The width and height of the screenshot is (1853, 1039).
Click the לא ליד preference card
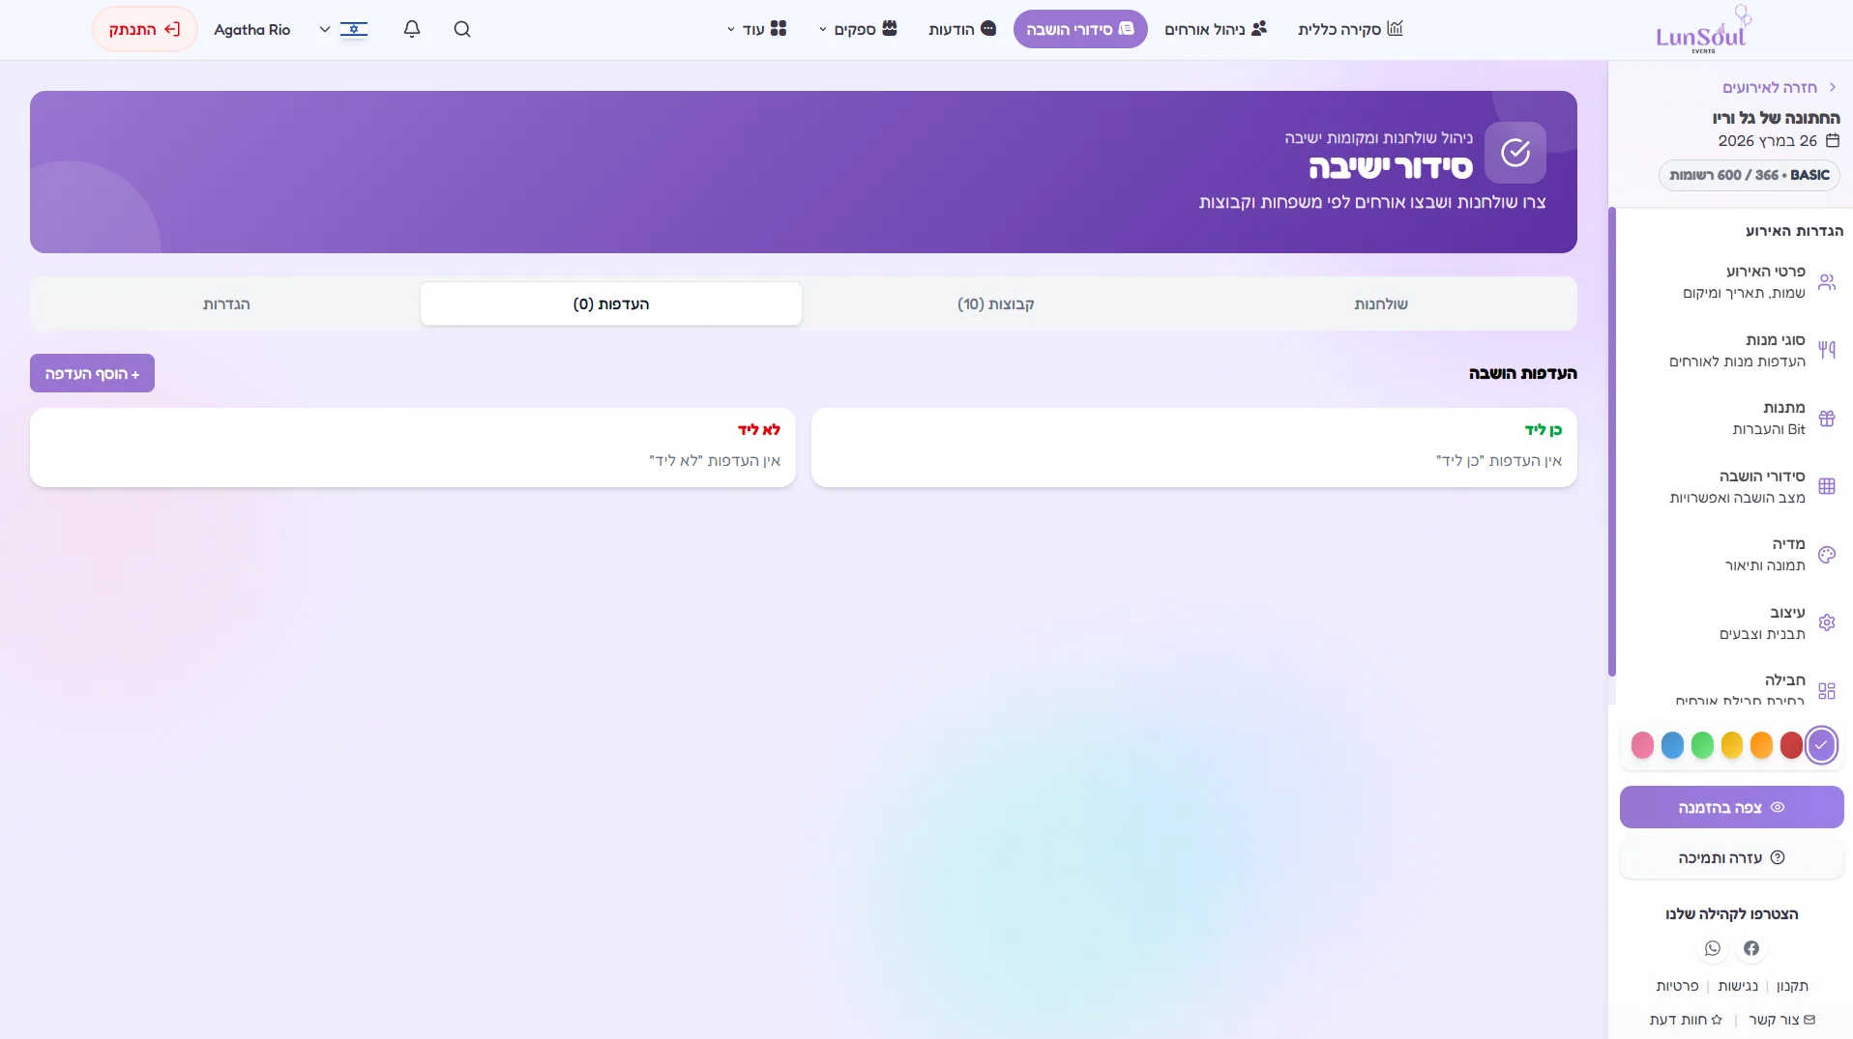coord(413,447)
